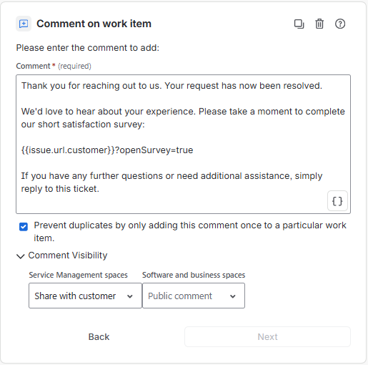
Task: Delete the component with the trash icon
Action: click(x=319, y=24)
